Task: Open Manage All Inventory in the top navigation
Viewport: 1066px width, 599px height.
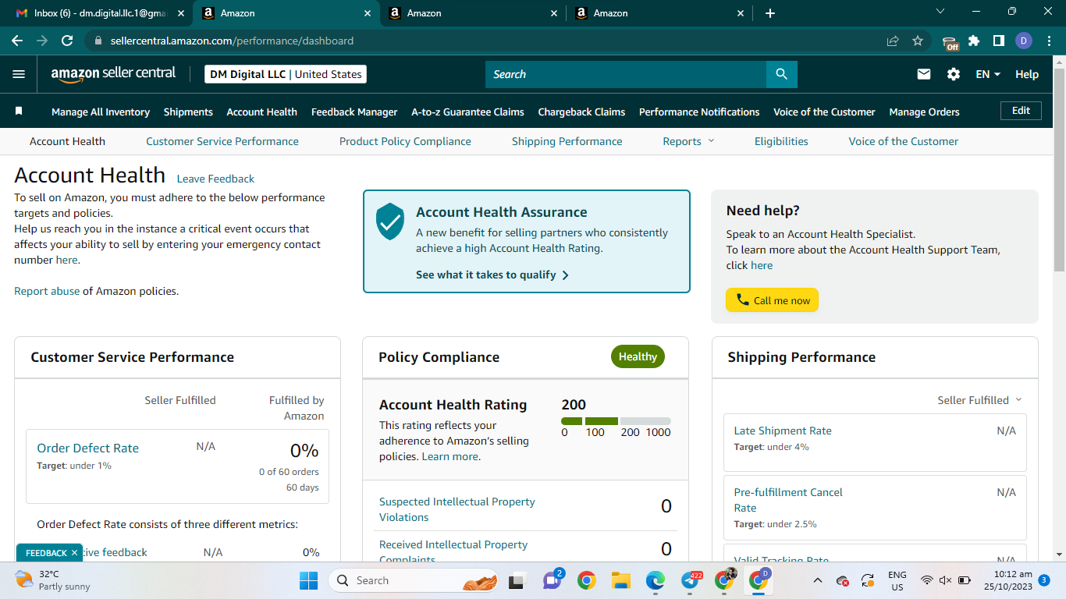Action: coord(101,112)
